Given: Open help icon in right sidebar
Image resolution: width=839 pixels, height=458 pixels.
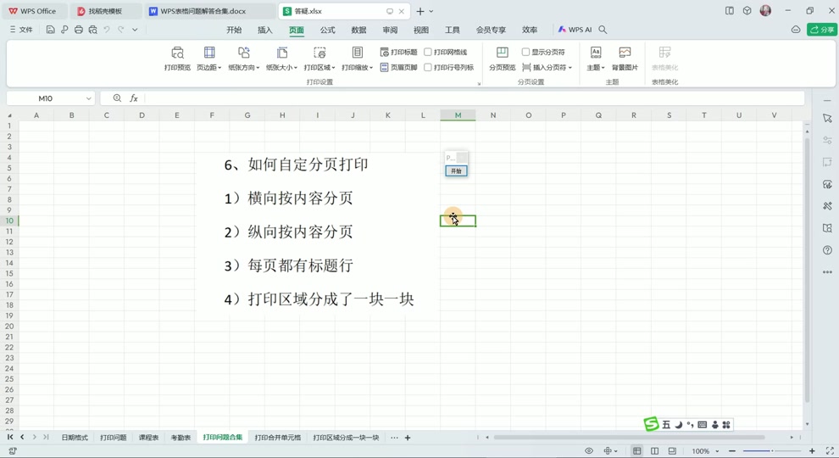Looking at the screenshot, I should [827, 250].
